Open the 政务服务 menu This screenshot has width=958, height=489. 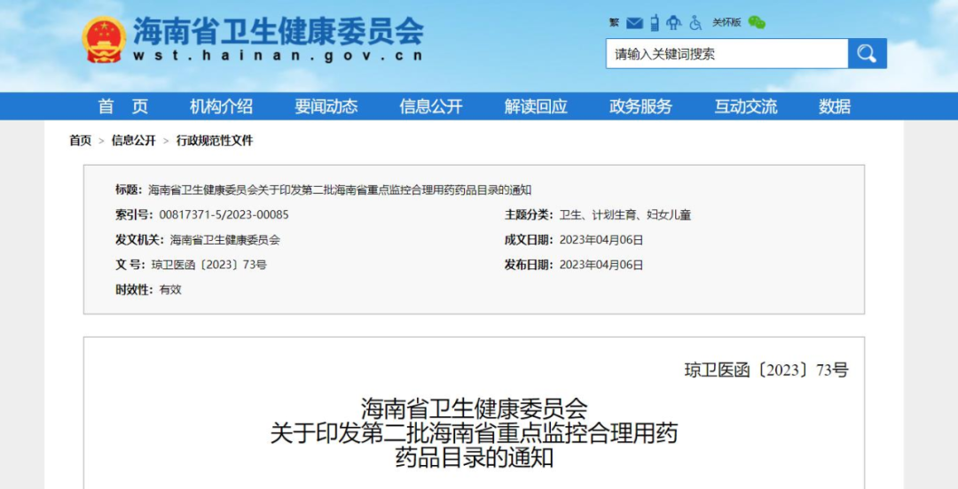(x=641, y=107)
